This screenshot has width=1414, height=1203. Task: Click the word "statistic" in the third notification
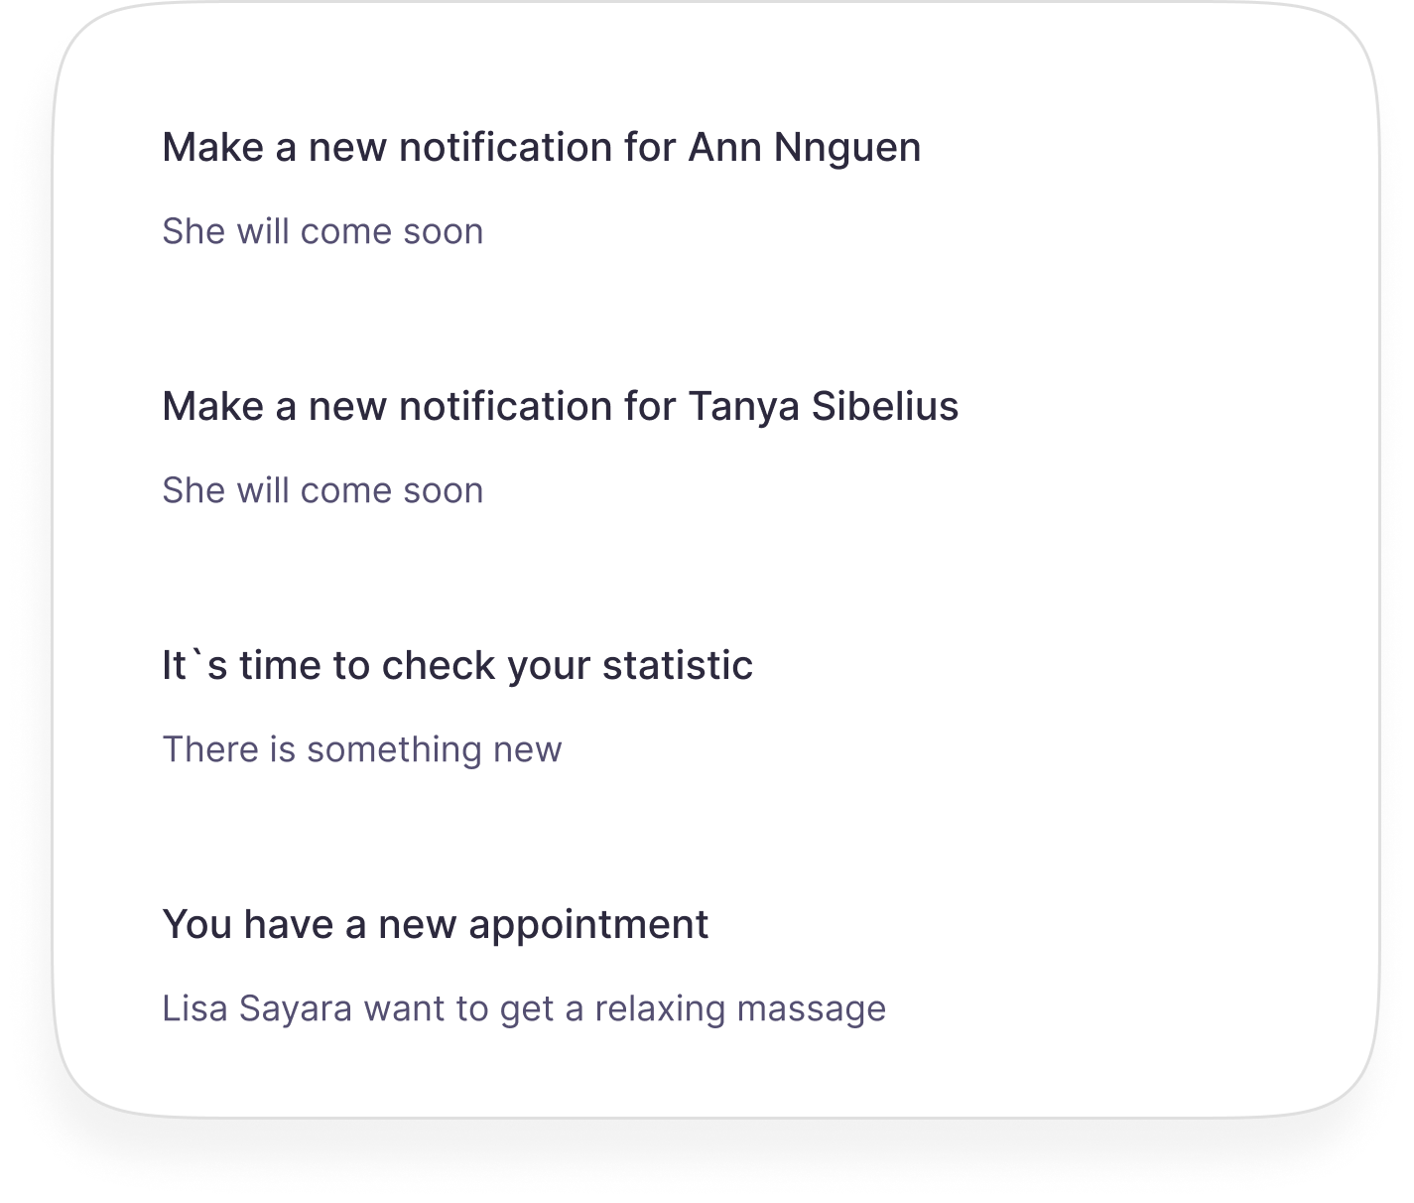678,666
